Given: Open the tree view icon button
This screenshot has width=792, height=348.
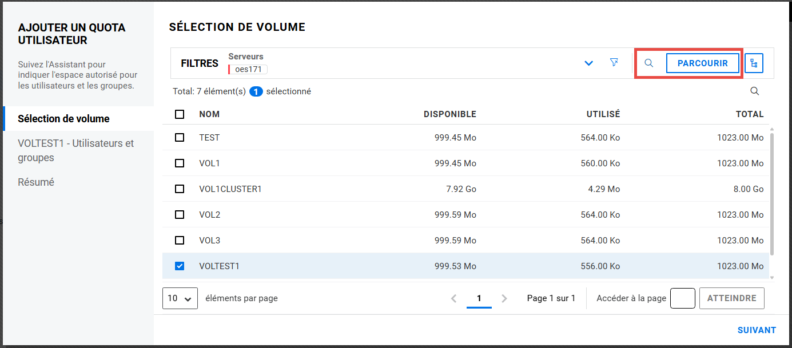Looking at the screenshot, I should [754, 63].
